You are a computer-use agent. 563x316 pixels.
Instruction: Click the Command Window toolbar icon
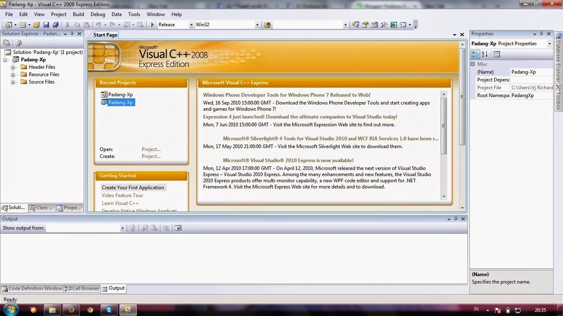click(403, 25)
